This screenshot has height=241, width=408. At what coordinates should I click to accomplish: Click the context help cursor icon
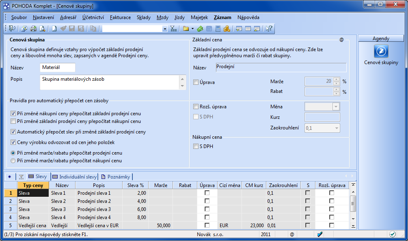coord(269,28)
